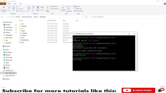Viewport: 166px width, 93px height.
Task: Open recent locations dropdown arrow
Action: [8, 17]
